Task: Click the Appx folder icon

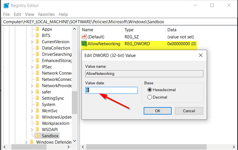Action: [37, 29]
